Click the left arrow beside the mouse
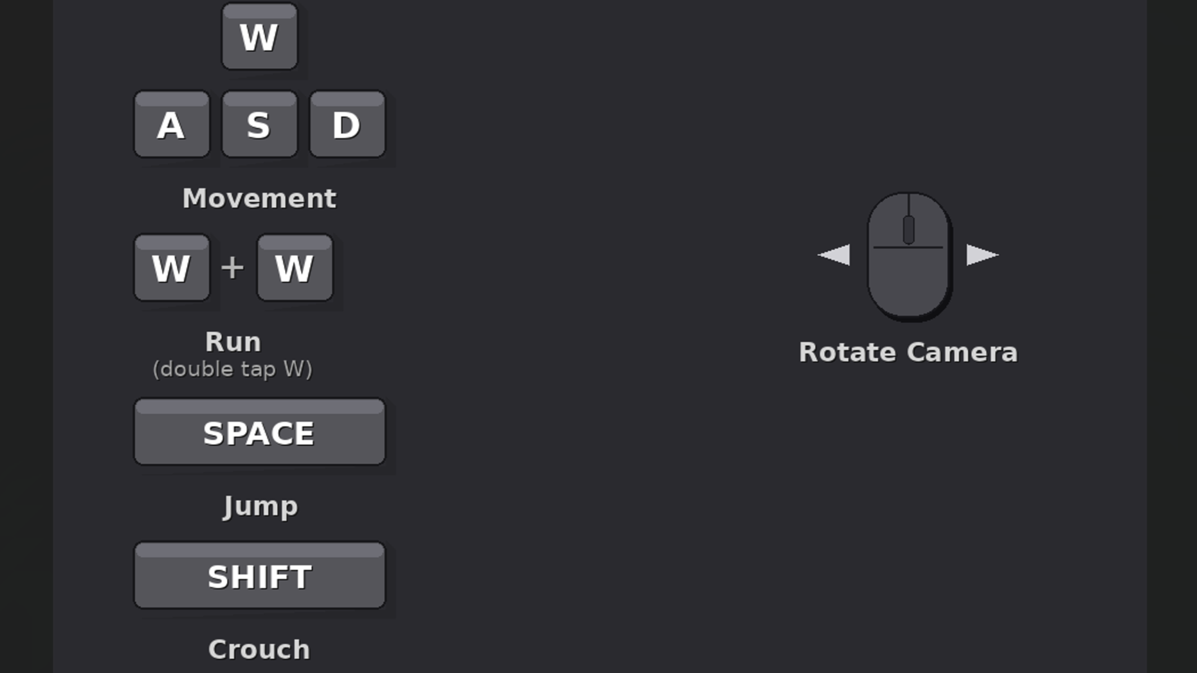1197x673 pixels. 834,255
